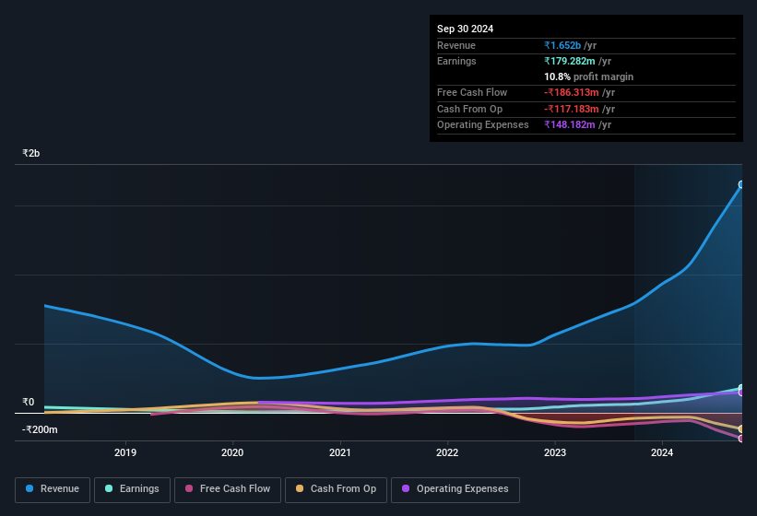757x516 pixels.
Task: Toggle the Cash From Op legend button
Action: [x=336, y=489]
